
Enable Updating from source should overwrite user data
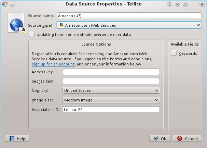pos(32,34)
